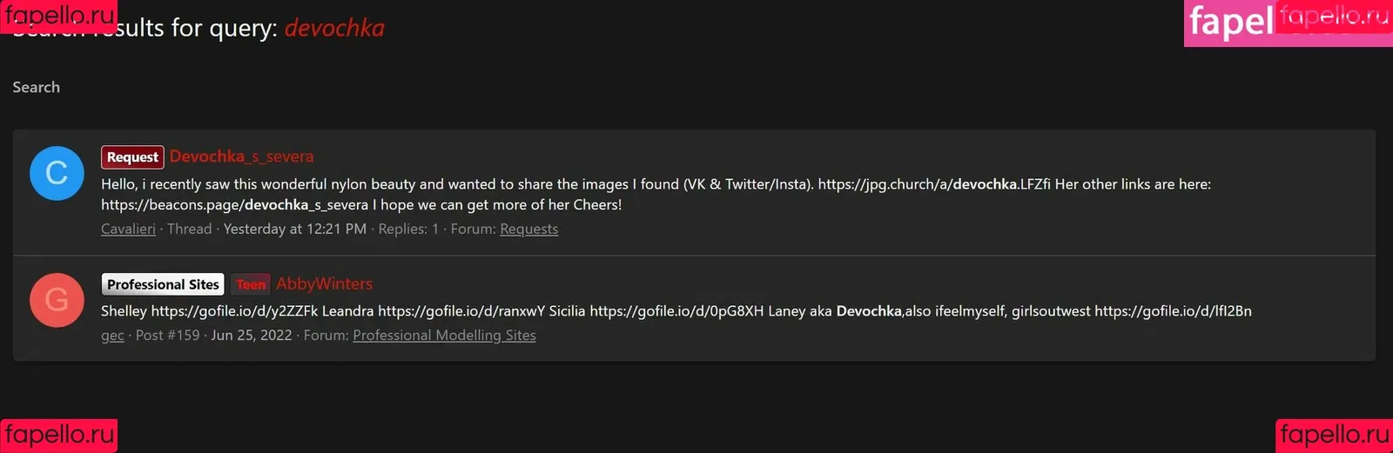Click the fapello.ru watermark at bottom right
The image size is (1393, 453).
[1335, 435]
